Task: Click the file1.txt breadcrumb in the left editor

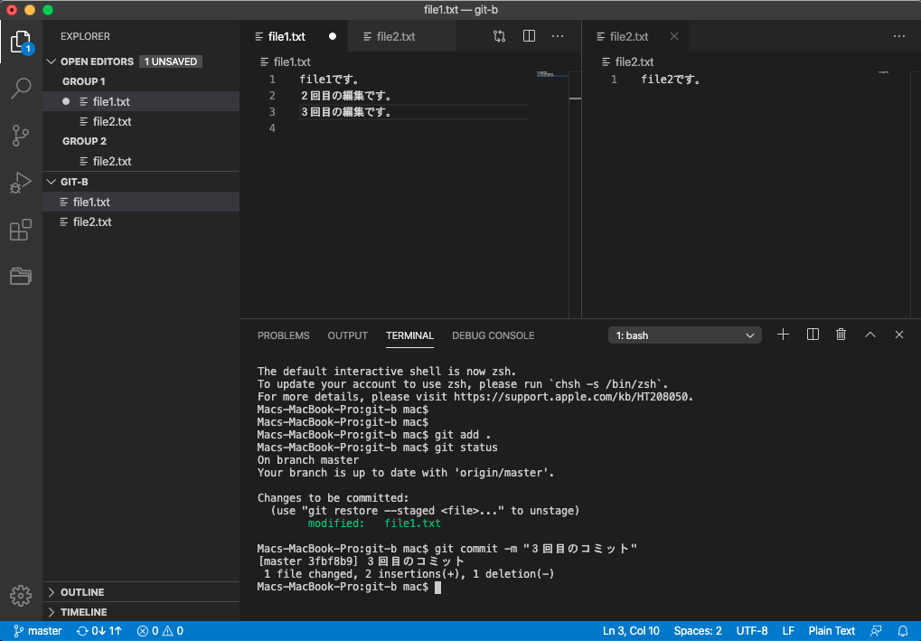Action: tap(286, 61)
